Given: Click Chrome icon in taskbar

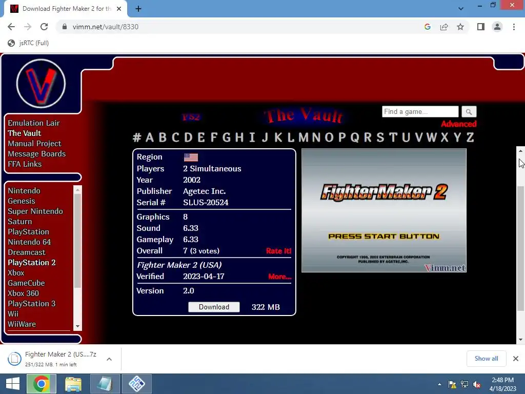Looking at the screenshot, I should click(x=42, y=384).
